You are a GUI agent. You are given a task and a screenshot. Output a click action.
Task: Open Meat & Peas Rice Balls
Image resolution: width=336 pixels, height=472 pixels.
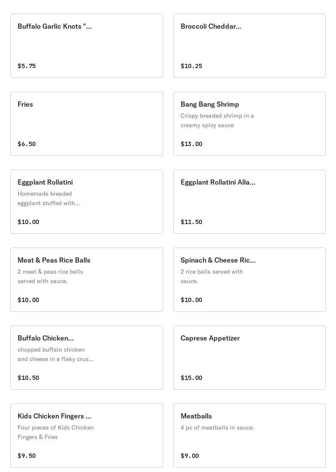tap(86, 280)
